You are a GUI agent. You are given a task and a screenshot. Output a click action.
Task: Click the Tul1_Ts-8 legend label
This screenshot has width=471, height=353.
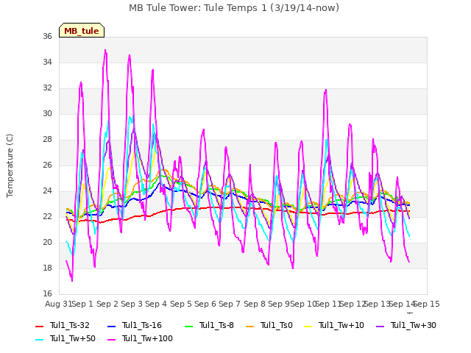tap(216, 325)
